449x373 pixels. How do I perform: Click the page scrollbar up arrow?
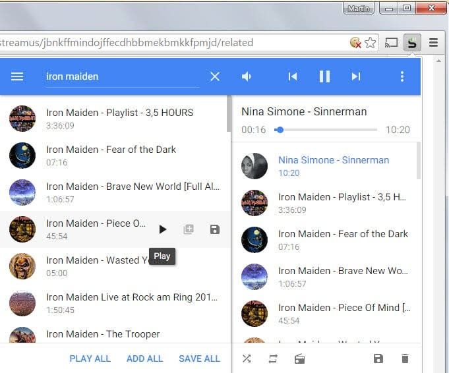tap(438, 61)
